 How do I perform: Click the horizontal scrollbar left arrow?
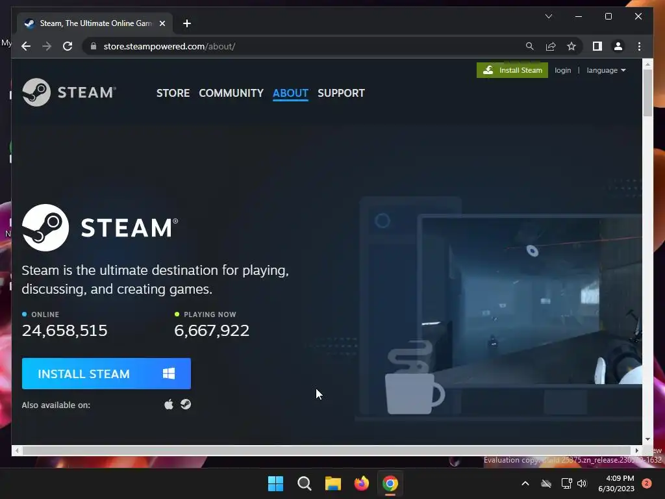click(x=16, y=451)
